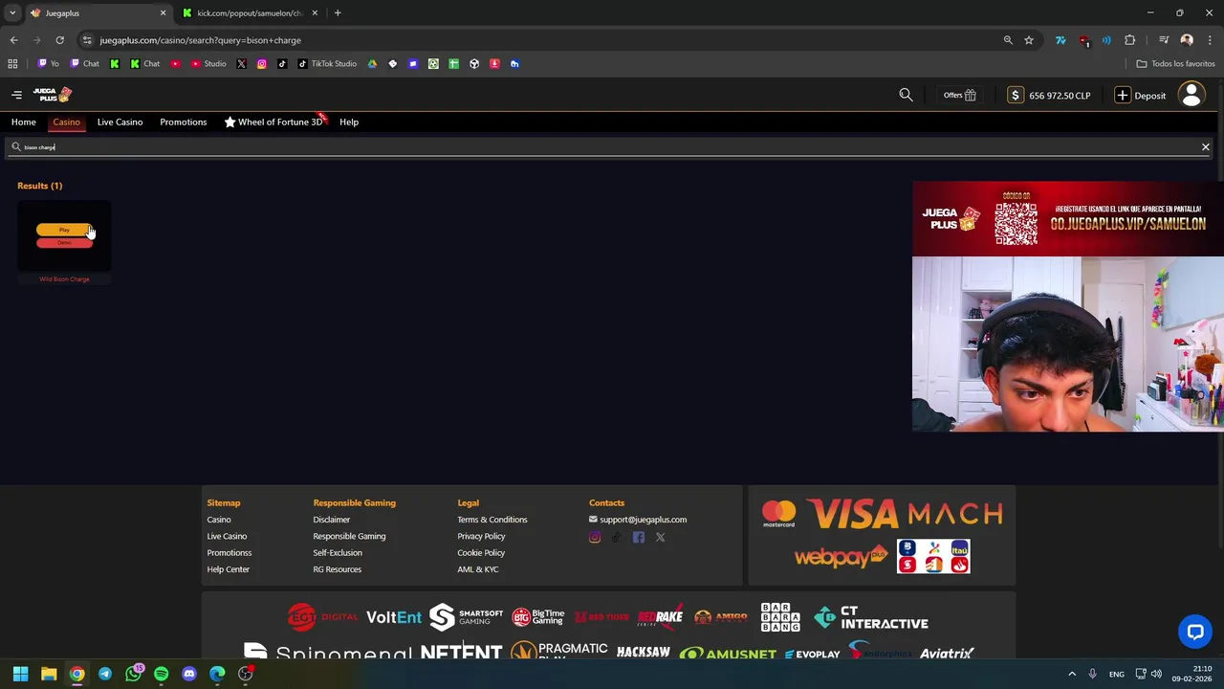Go to the Home tab
Viewport: 1224px width, 689px height.
pyautogui.click(x=24, y=122)
